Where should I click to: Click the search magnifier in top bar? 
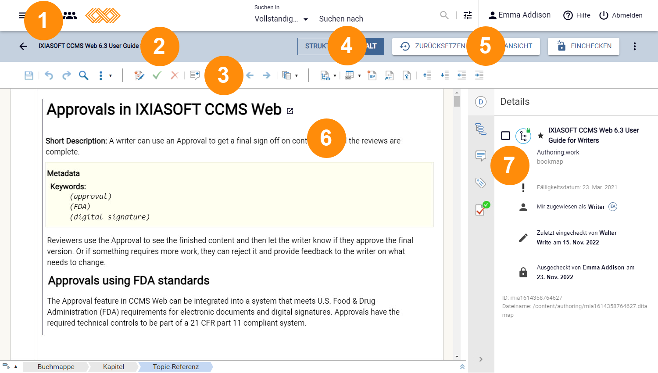pyautogui.click(x=444, y=15)
